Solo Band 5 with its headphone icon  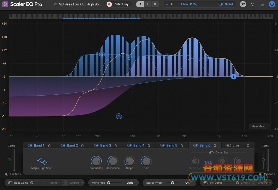[x=182, y=146]
